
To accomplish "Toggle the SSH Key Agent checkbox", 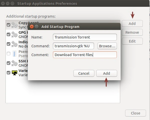I will 9,63.
